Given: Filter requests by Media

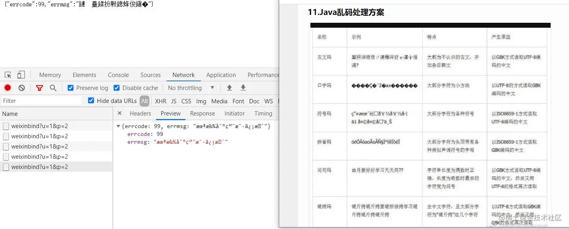Looking at the screenshot, I should coord(219,101).
